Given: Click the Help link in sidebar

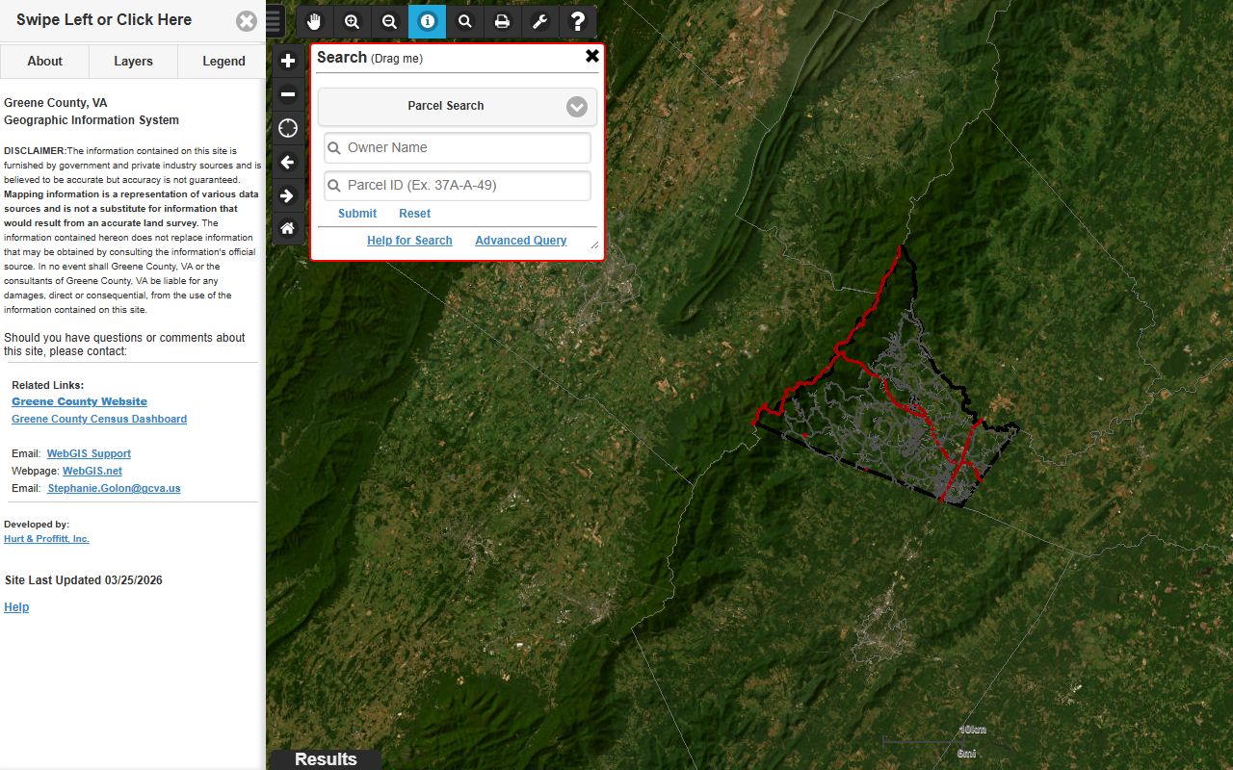Looking at the screenshot, I should 16,607.
